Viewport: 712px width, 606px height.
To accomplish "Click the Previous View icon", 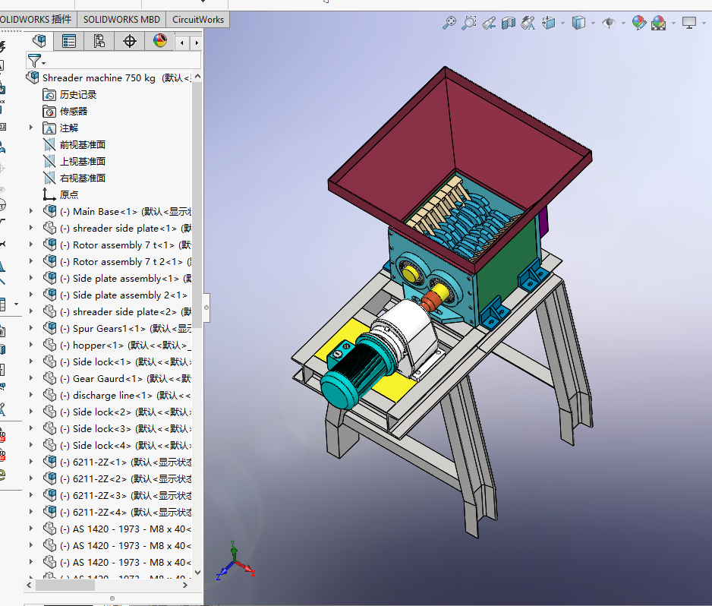I will click(489, 23).
